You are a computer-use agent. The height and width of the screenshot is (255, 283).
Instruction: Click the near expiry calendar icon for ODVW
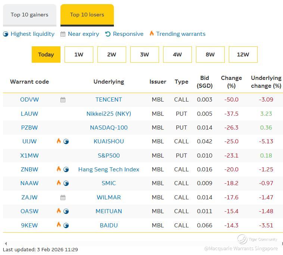pos(63,100)
